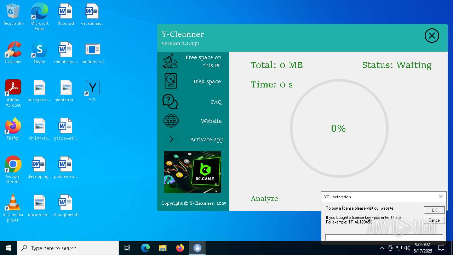
Task: Select the Recycle Bin desktop icon
Action: click(x=13, y=15)
